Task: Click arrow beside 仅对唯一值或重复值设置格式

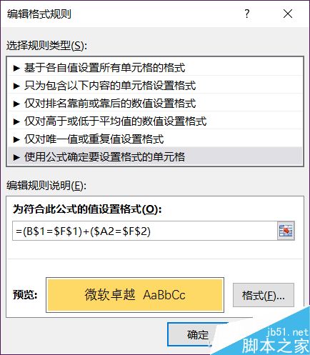Action: pos(16,139)
